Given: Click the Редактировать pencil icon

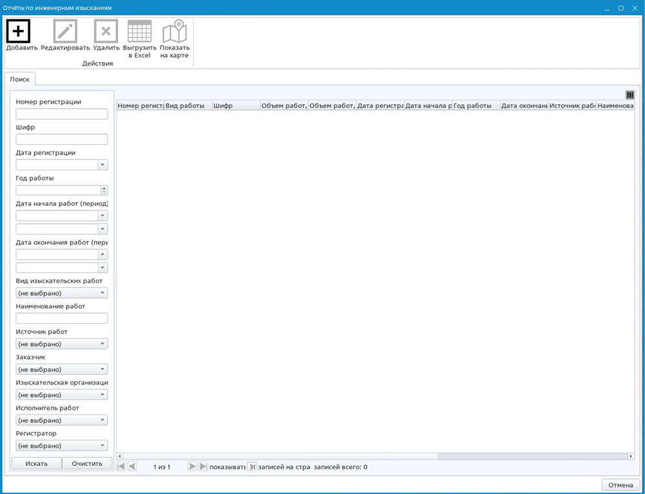Looking at the screenshot, I should point(65,31).
